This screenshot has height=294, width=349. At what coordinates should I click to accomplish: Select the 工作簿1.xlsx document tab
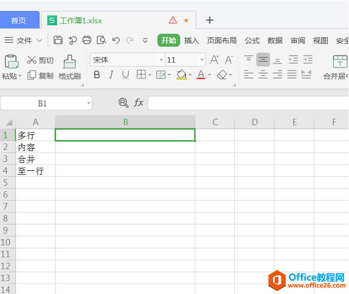[119, 20]
